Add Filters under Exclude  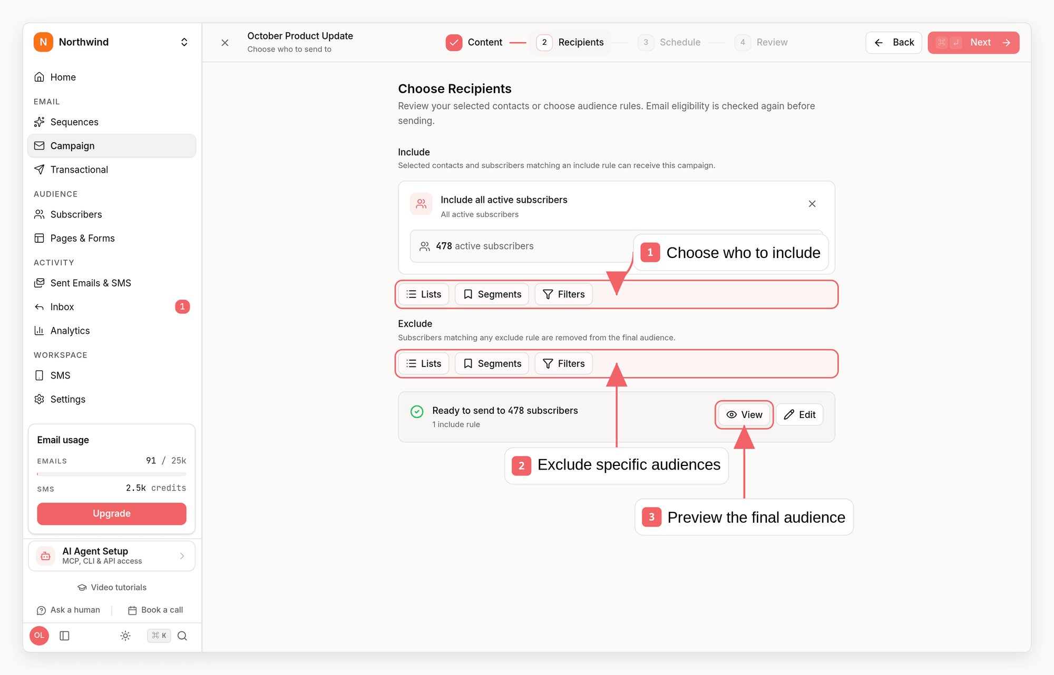pos(563,364)
